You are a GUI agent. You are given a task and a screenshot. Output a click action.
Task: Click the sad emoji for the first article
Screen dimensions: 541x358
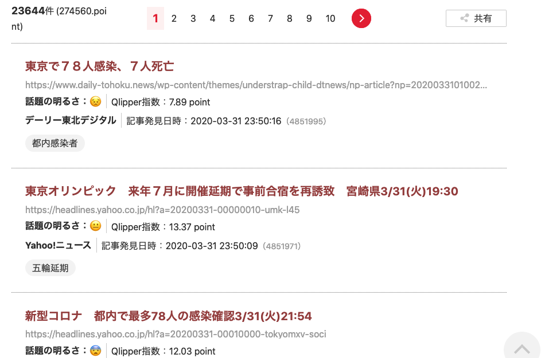point(95,102)
